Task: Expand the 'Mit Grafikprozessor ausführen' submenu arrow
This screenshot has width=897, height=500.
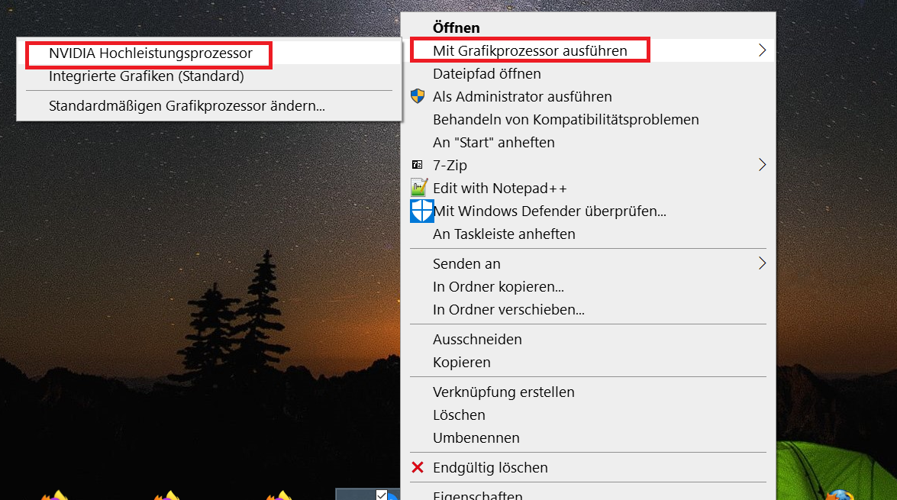Action: click(x=762, y=50)
